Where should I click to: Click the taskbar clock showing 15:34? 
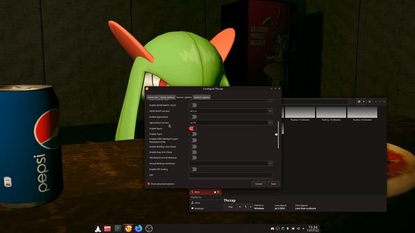[x=313, y=228]
